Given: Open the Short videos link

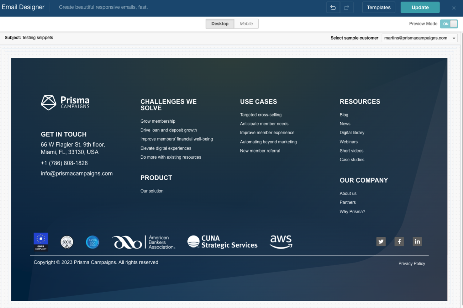Looking at the screenshot, I should [x=351, y=151].
